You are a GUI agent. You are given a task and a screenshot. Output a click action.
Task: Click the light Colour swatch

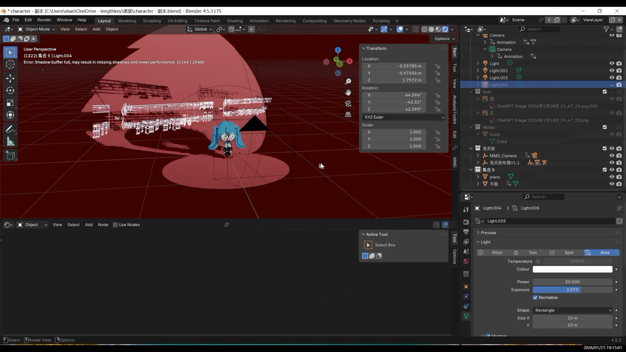point(572,269)
